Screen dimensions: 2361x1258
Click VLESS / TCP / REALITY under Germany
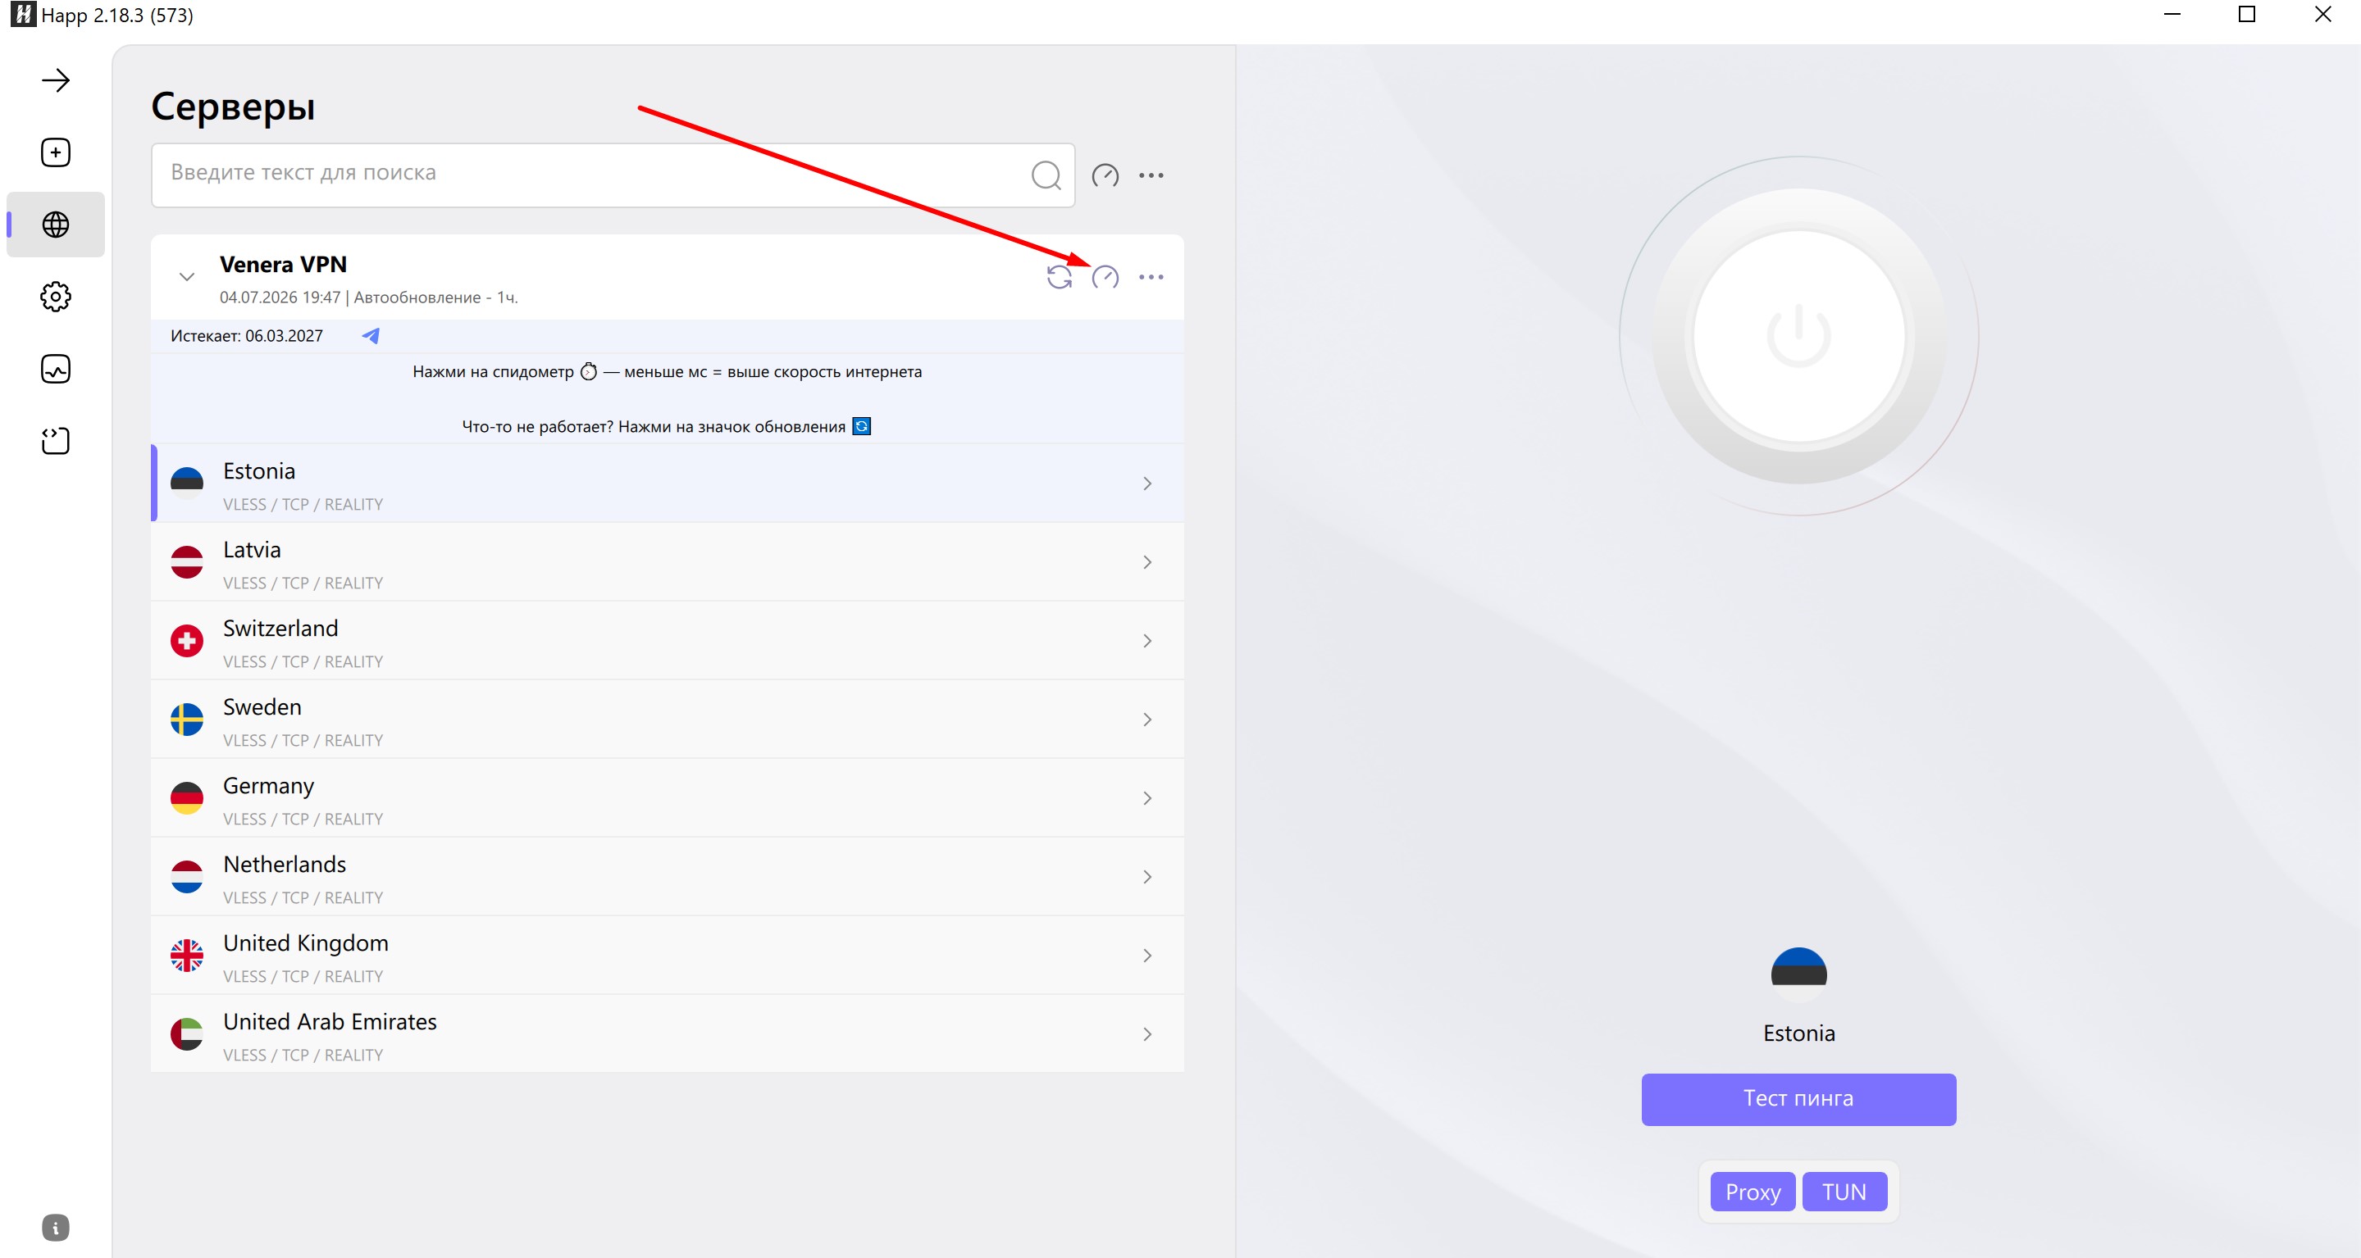(x=303, y=819)
